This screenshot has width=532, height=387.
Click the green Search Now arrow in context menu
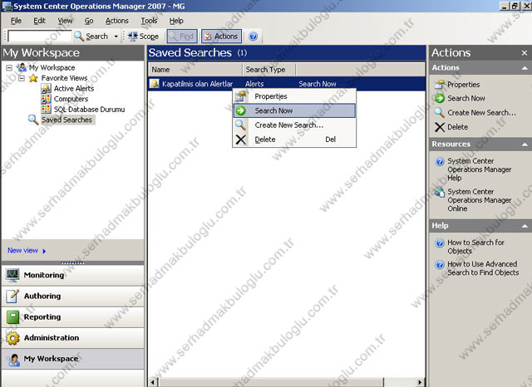[x=240, y=110]
